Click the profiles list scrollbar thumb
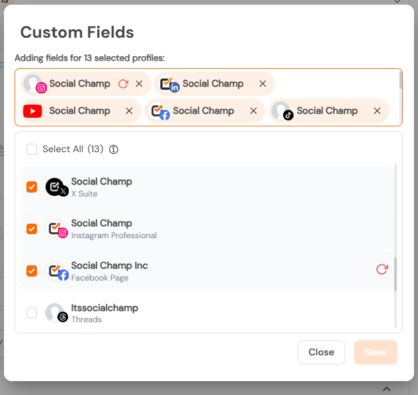Viewport: 418px width, 395px height. [396, 274]
